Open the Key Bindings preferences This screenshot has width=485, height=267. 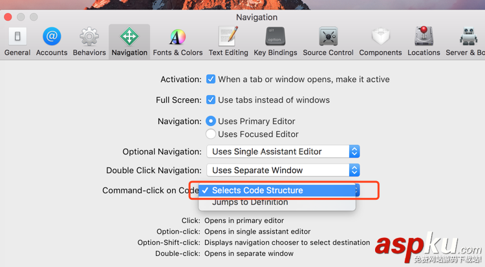(x=275, y=41)
